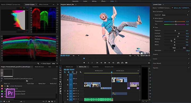This screenshot has width=191, height=103.
Task: Open the Full playback resolution dropdown
Action: click(132, 55)
